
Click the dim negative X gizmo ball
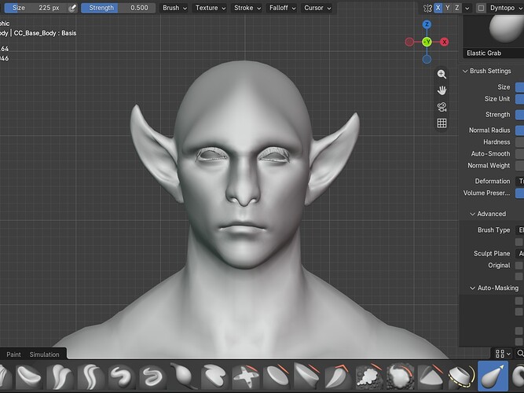(x=409, y=42)
